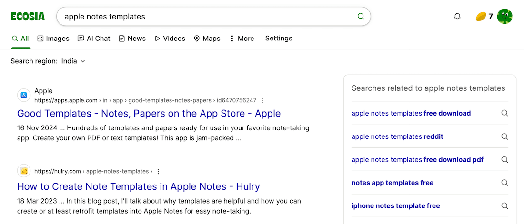Click the Hulry site favicon
The image size is (524, 224).
(24, 171)
